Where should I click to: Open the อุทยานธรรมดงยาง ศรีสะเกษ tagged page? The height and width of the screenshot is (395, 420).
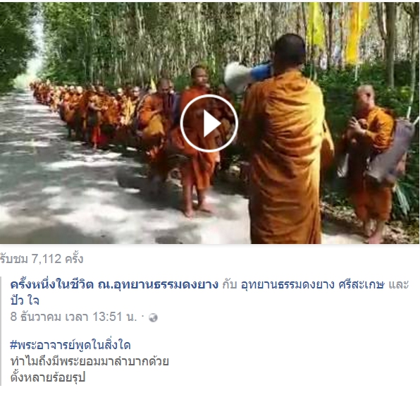(x=313, y=284)
